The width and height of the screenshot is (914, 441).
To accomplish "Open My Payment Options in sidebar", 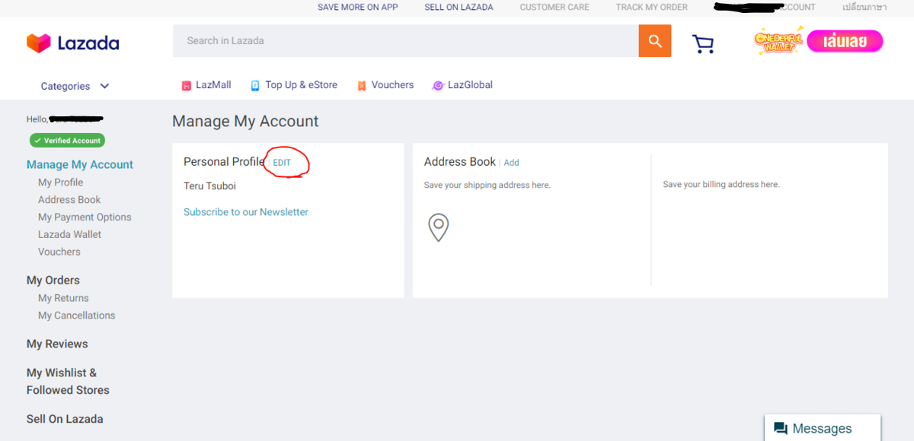I will (x=85, y=217).
